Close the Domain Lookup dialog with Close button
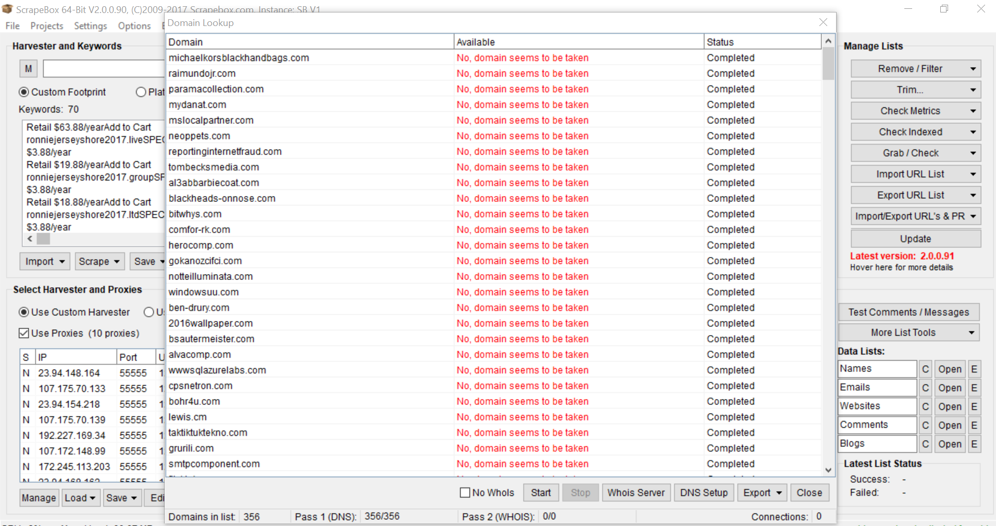The image size is (996, 526). [810, 493]
